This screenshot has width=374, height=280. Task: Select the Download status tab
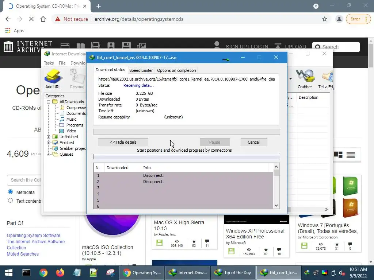coord(110,70)
